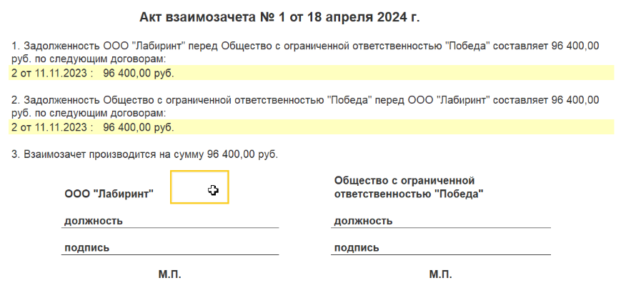This screenshot has width=621, height=293.
Task: Click paragraph 2 about debt of "Победа"
Action: click(305, 106)
